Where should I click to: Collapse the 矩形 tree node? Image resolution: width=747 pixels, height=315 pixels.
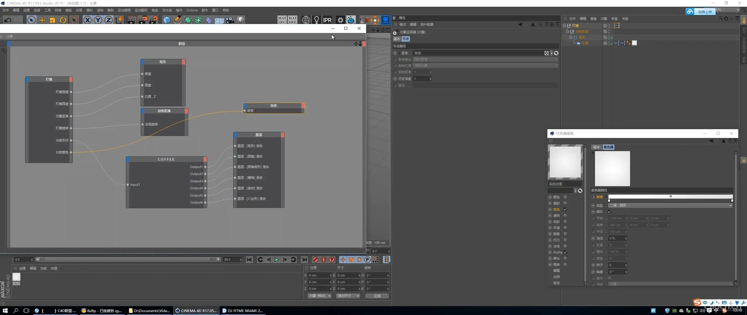click(571, 37)
